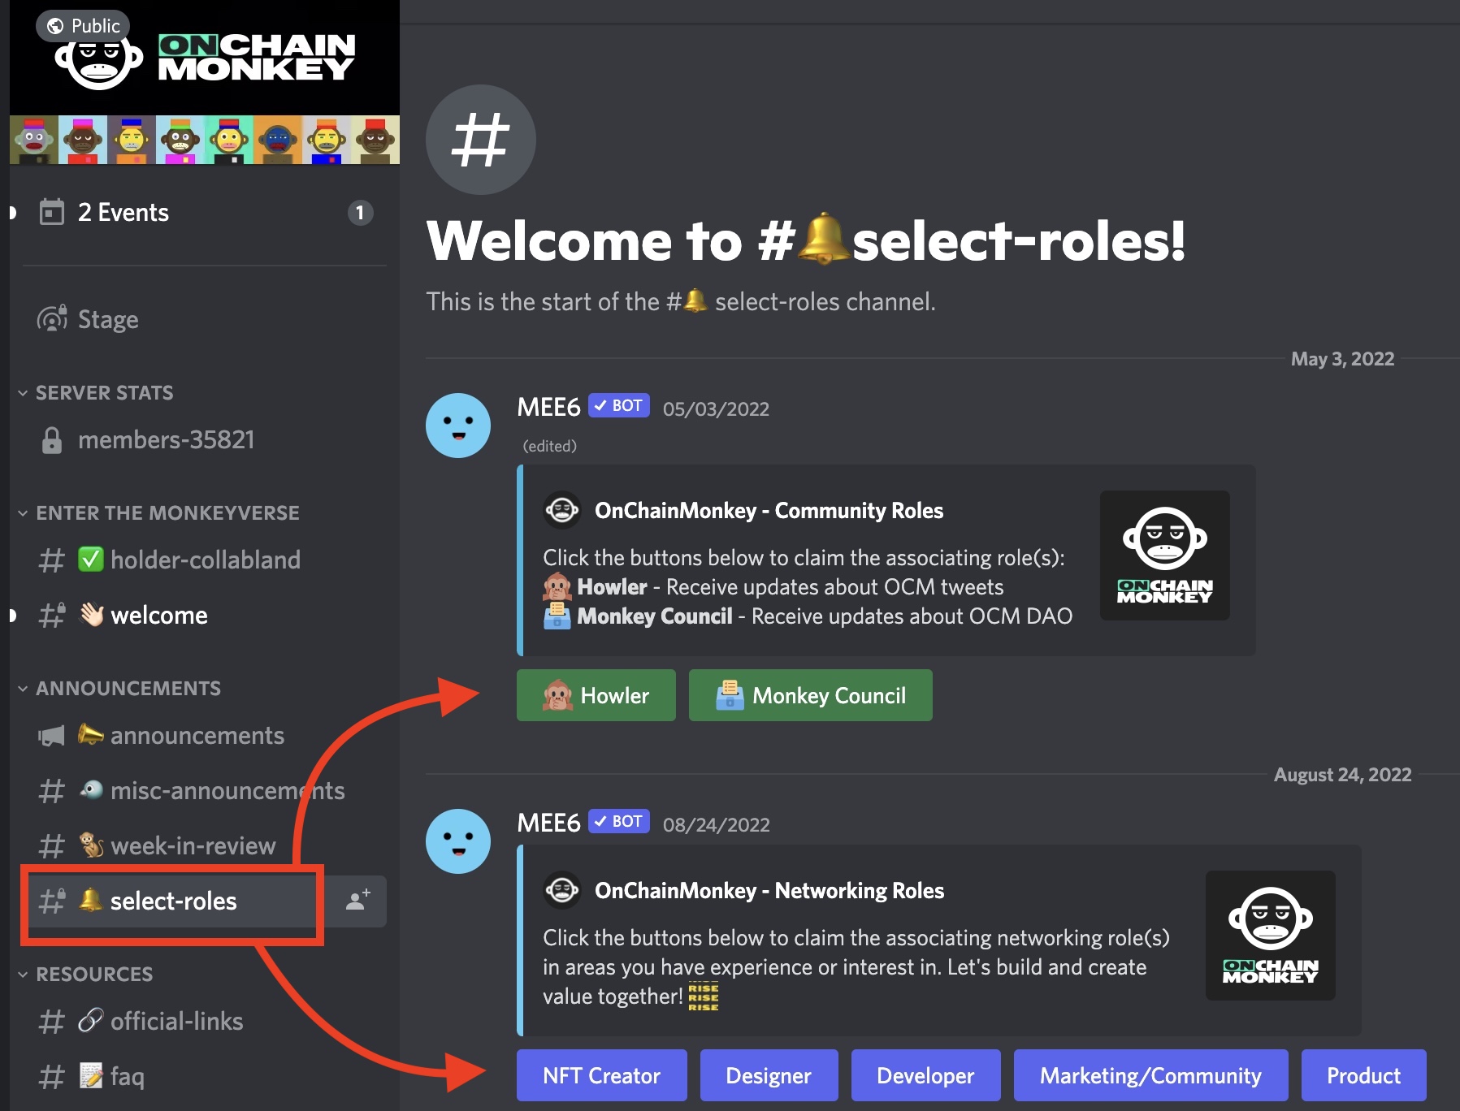
Task: Open the misc-announcements channel
Action: 205,791
